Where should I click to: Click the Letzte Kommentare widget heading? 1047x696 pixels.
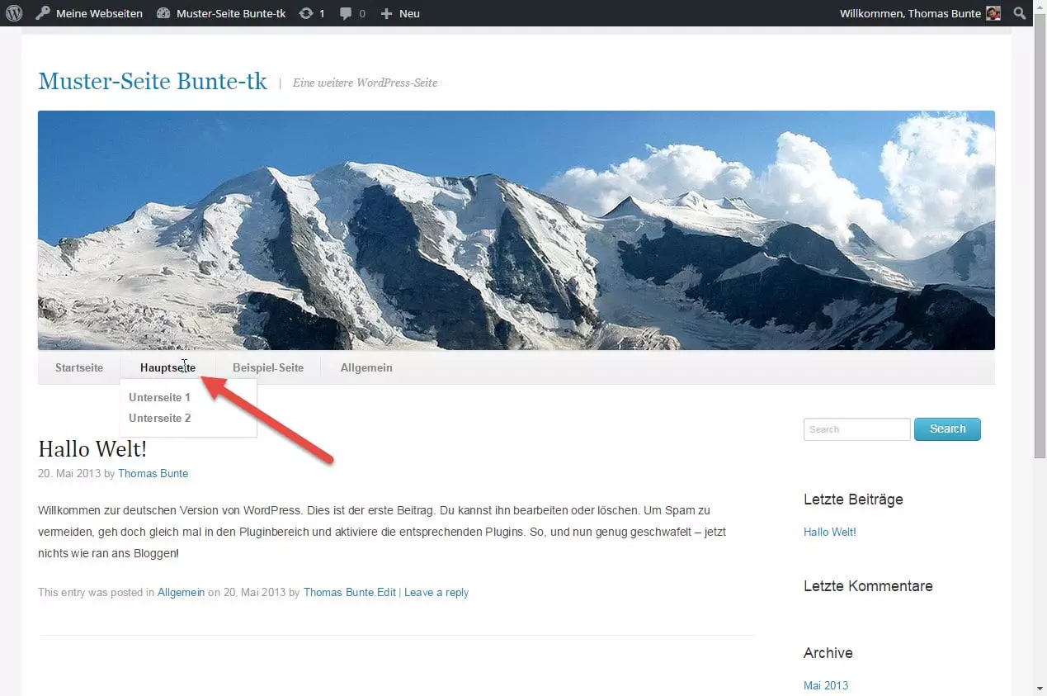click(x=868, y=586)
